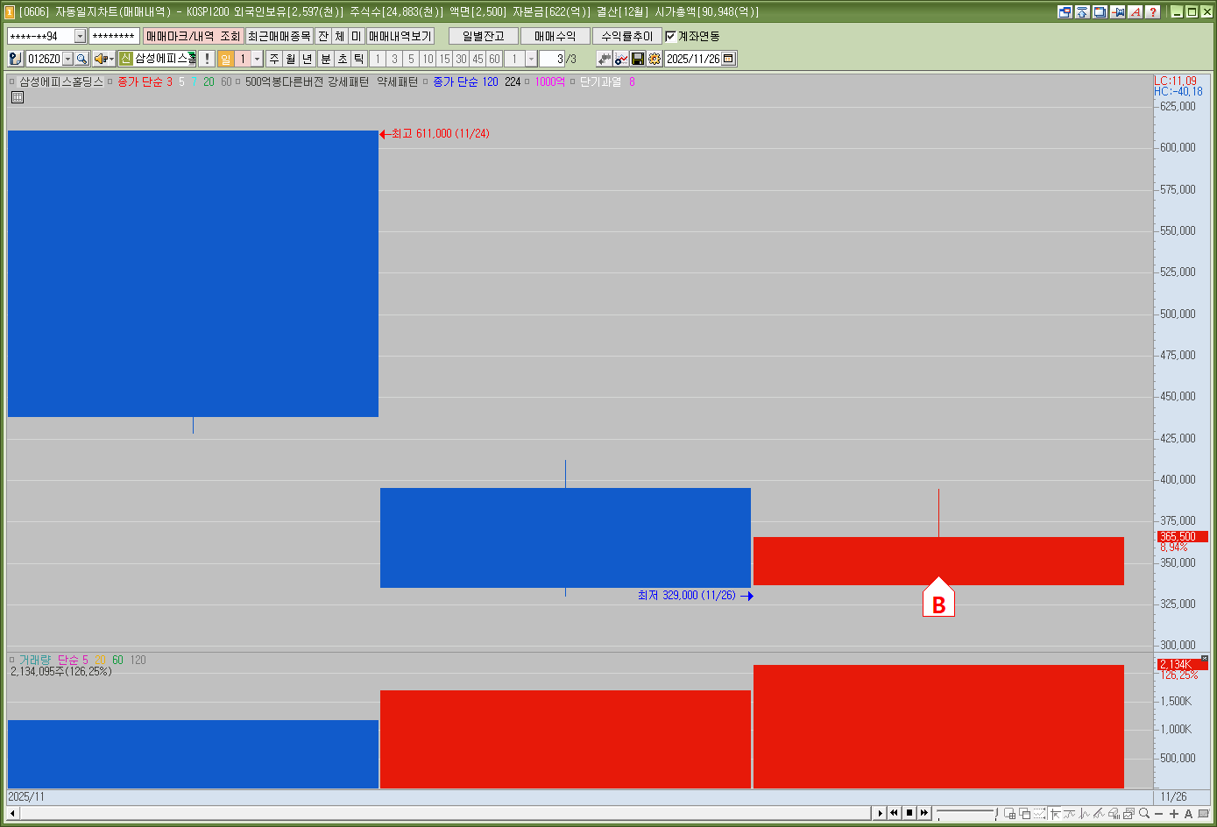Click the bar count field showing 3
Image resolution: width=1217 pixels, height=827 pixels.
click(x=552, y=59)
